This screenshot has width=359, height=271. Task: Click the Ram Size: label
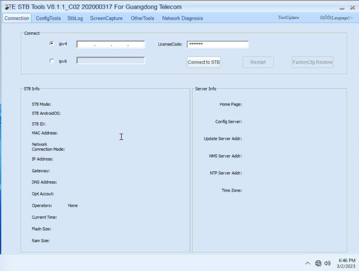point(41,241)
